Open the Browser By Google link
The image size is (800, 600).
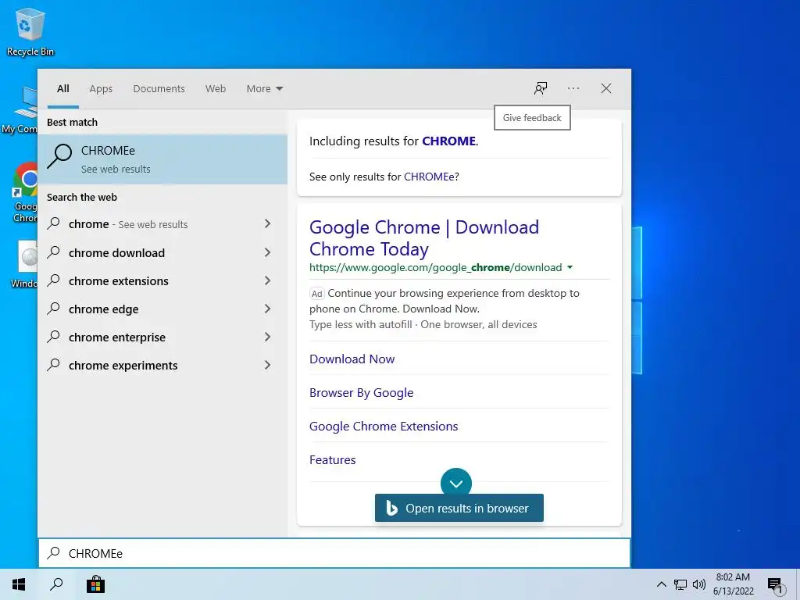click(x=361, y=392)
